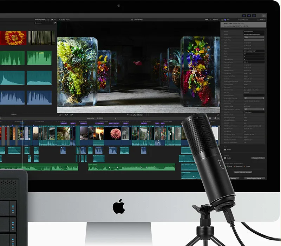Viewport: 281px width, 246px height.
Task: Toggle the browser panel button in the top toolbar
Action: [x=243, y=16]
